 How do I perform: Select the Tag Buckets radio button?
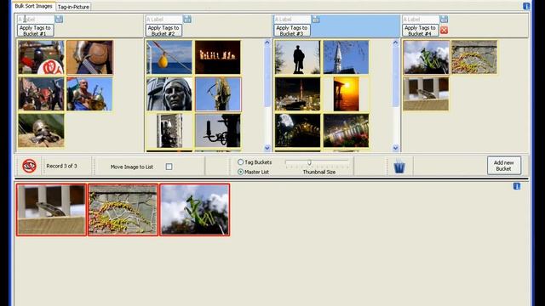[x=240, y=162]
